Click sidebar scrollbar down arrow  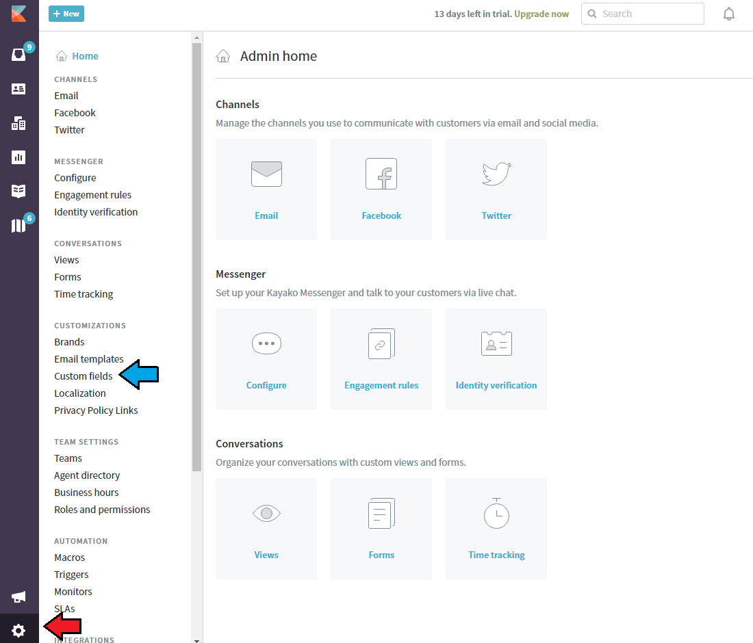(x=197, y=640)
